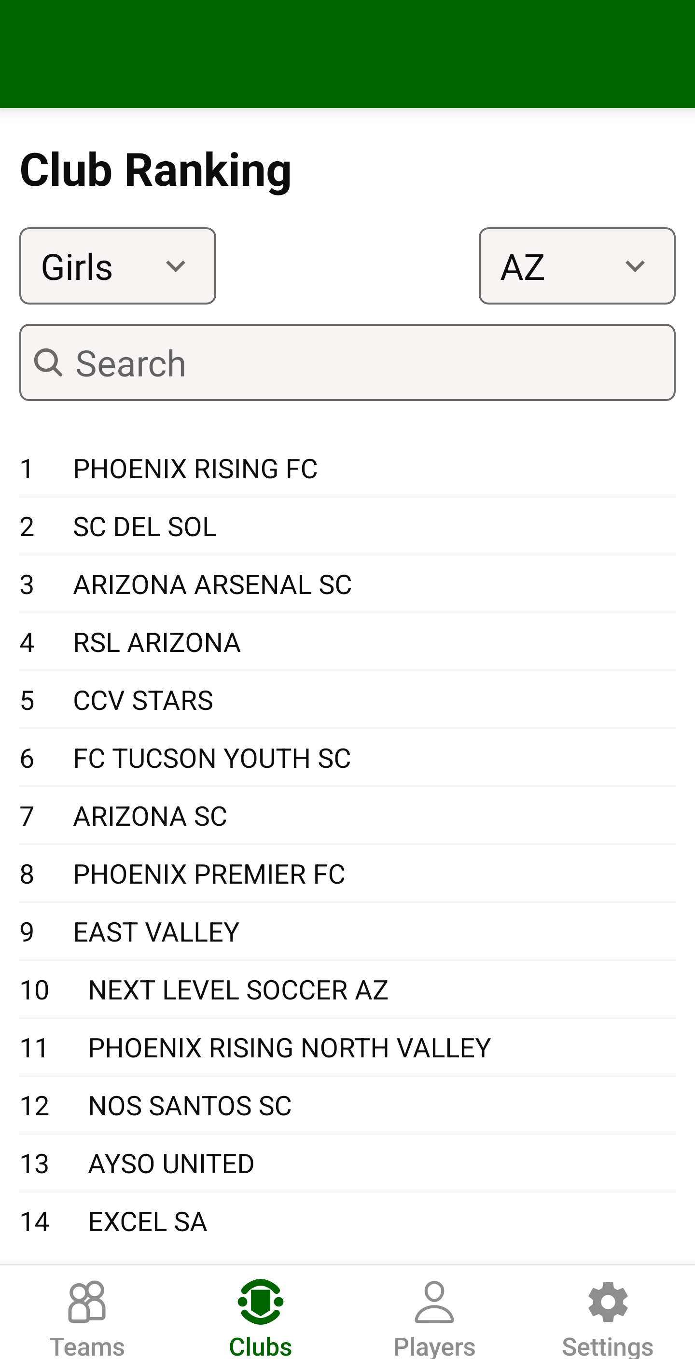Tap the search magnifier icon
Screen dimensions: 695x1359
click(x=49, y=363)
